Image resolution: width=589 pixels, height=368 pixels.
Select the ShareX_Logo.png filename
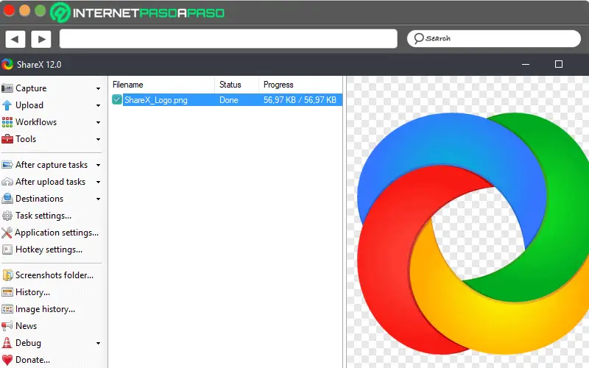(x=155, y=100)
